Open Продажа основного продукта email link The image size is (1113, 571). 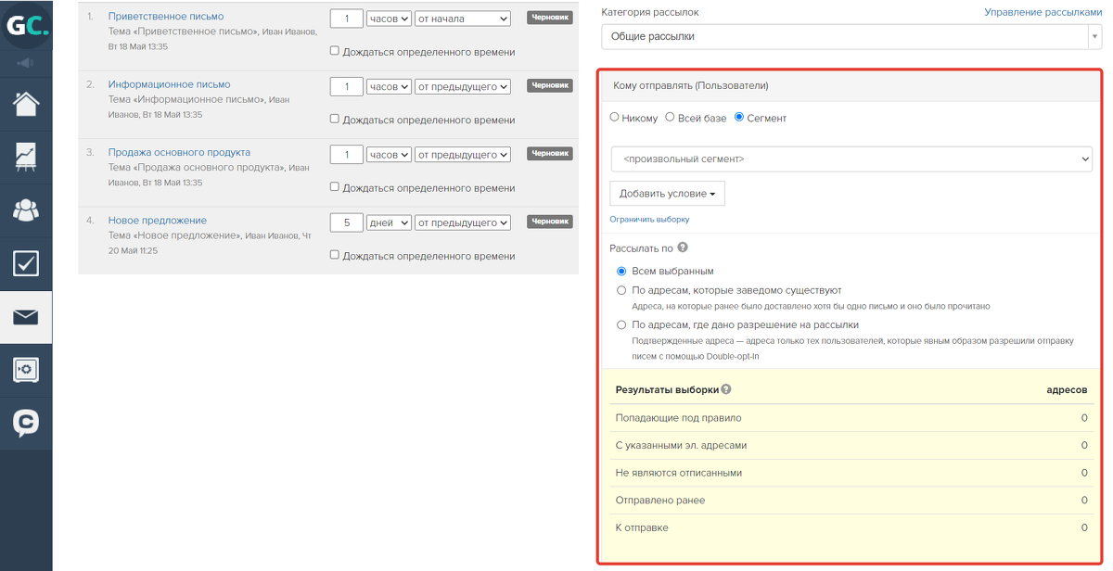pyautogui.click(x=179, y=152)
